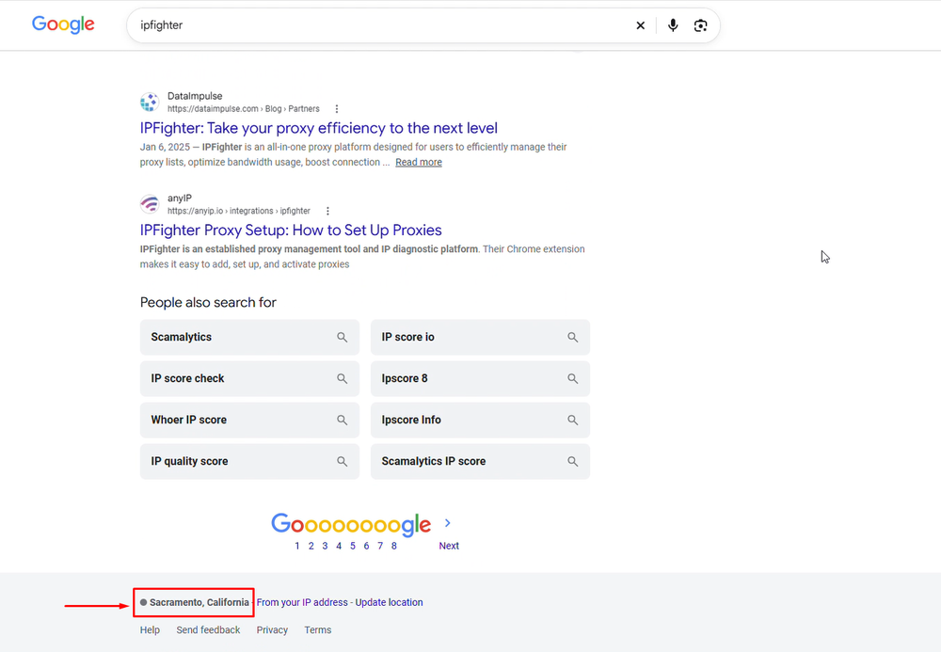Image resolution: width=941 pixels, height=652 pixels.
Task: Click Sacramento, California location text
Action: pyautogui.click(x=199, y=602)
